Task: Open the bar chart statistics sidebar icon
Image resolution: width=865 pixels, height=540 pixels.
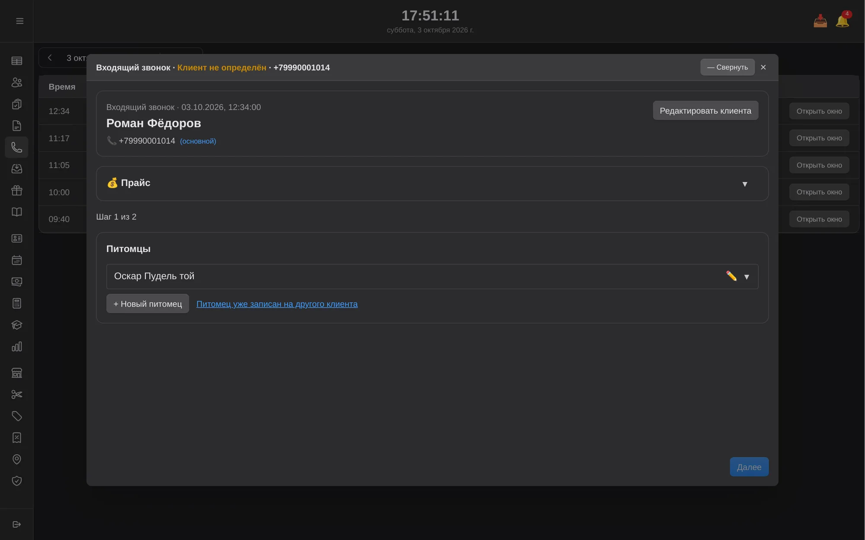Action: coord(16,346)
